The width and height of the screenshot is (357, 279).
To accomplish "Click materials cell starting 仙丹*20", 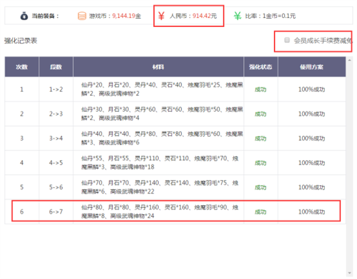I will point(159,89).
